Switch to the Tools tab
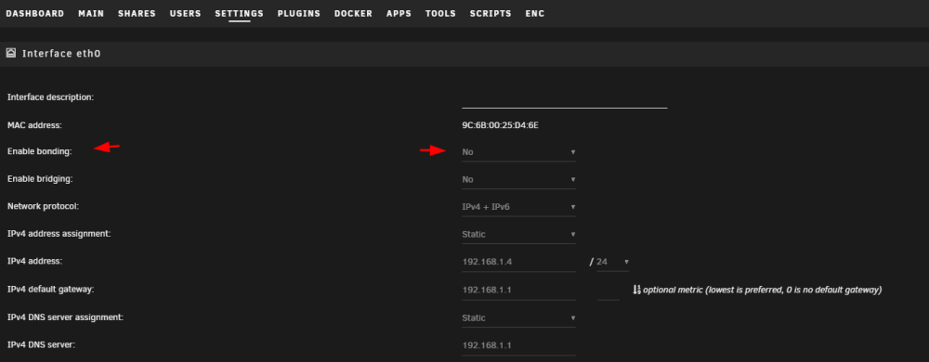 (440, 14)
